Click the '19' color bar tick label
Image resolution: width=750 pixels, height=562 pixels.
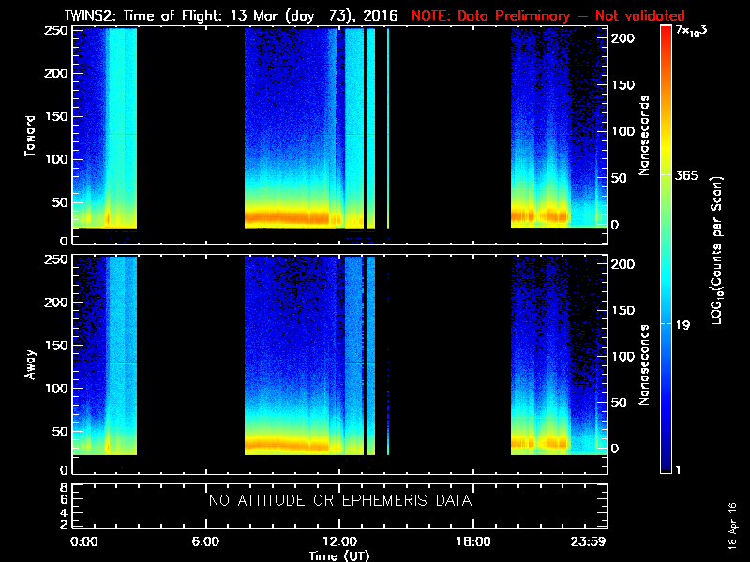tap(683, 323)
